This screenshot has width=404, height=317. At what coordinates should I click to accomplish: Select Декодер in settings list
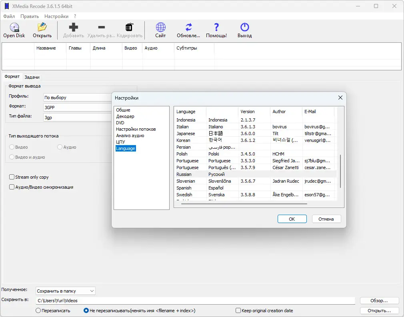tap(125, 116)
